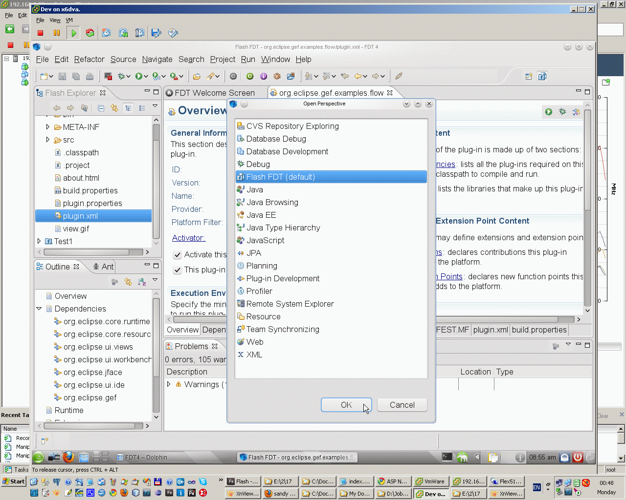Open the VmWare taskbar button
The height and width of the screenshot is (500, 626).
point(430,481)
